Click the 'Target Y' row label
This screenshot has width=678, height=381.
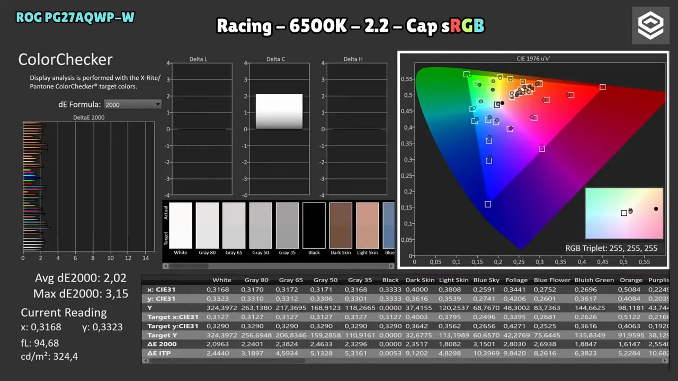pos(163,335)
